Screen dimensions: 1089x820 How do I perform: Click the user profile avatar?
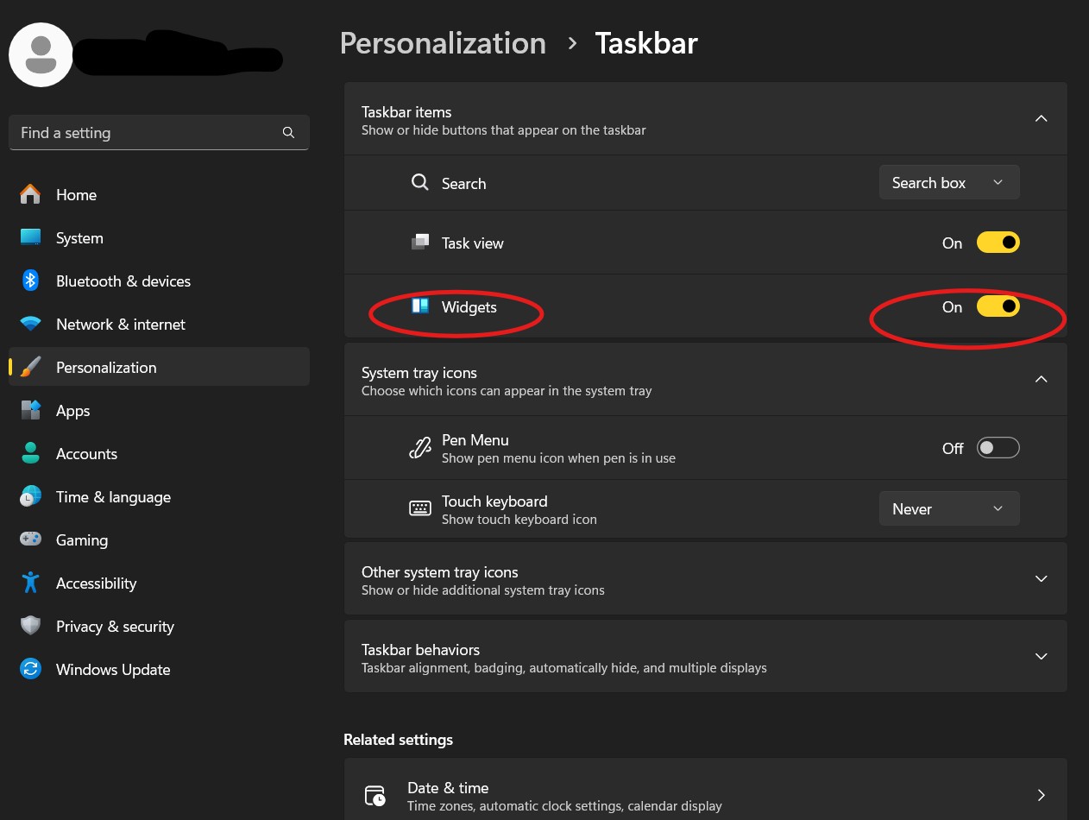click(x=41, y=54)
